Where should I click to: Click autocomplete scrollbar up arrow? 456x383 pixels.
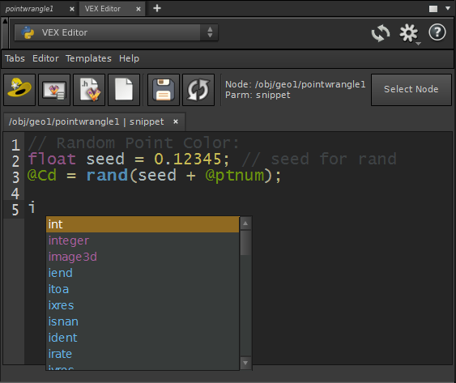[245, 223]
